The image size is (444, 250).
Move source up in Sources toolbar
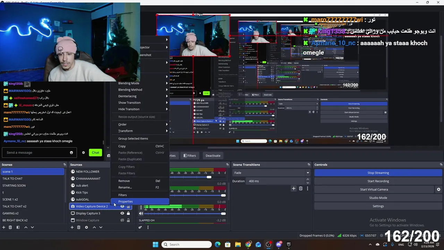click(x=94, y=227)
